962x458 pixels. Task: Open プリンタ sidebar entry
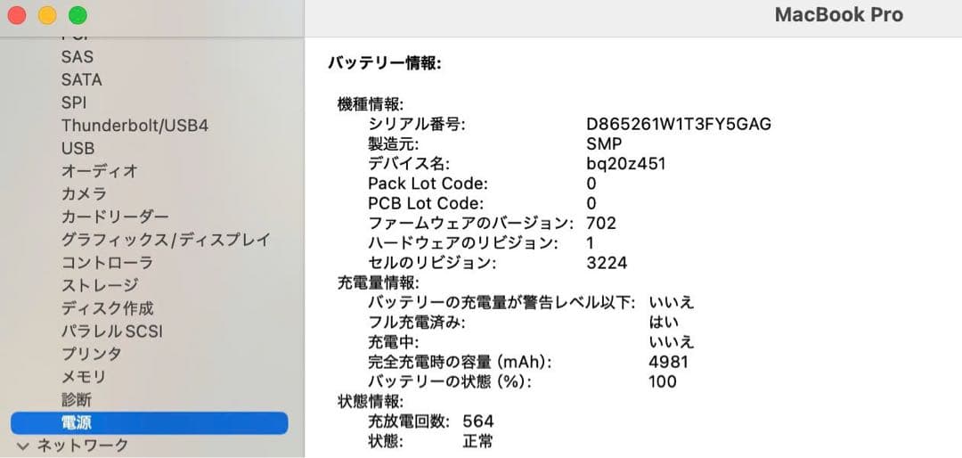pyautogui.click(x=92, y=355)
